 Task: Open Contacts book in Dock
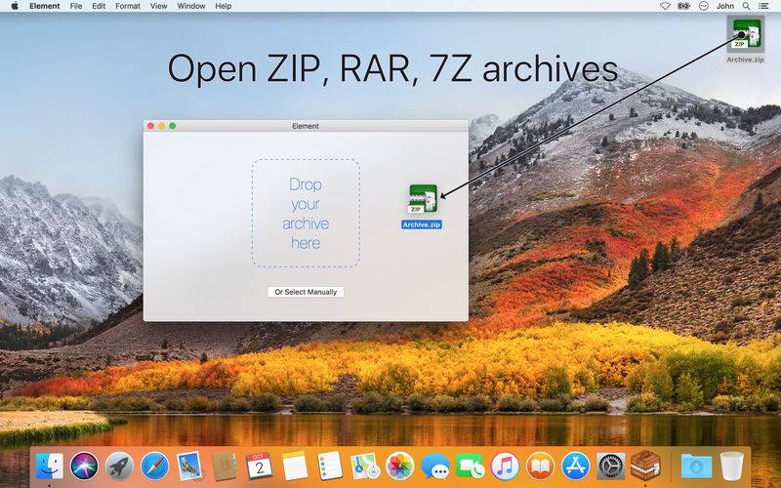pos(225,467)
